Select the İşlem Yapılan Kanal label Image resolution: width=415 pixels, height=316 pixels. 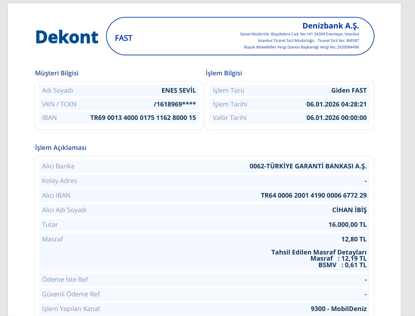pos(71,309)
